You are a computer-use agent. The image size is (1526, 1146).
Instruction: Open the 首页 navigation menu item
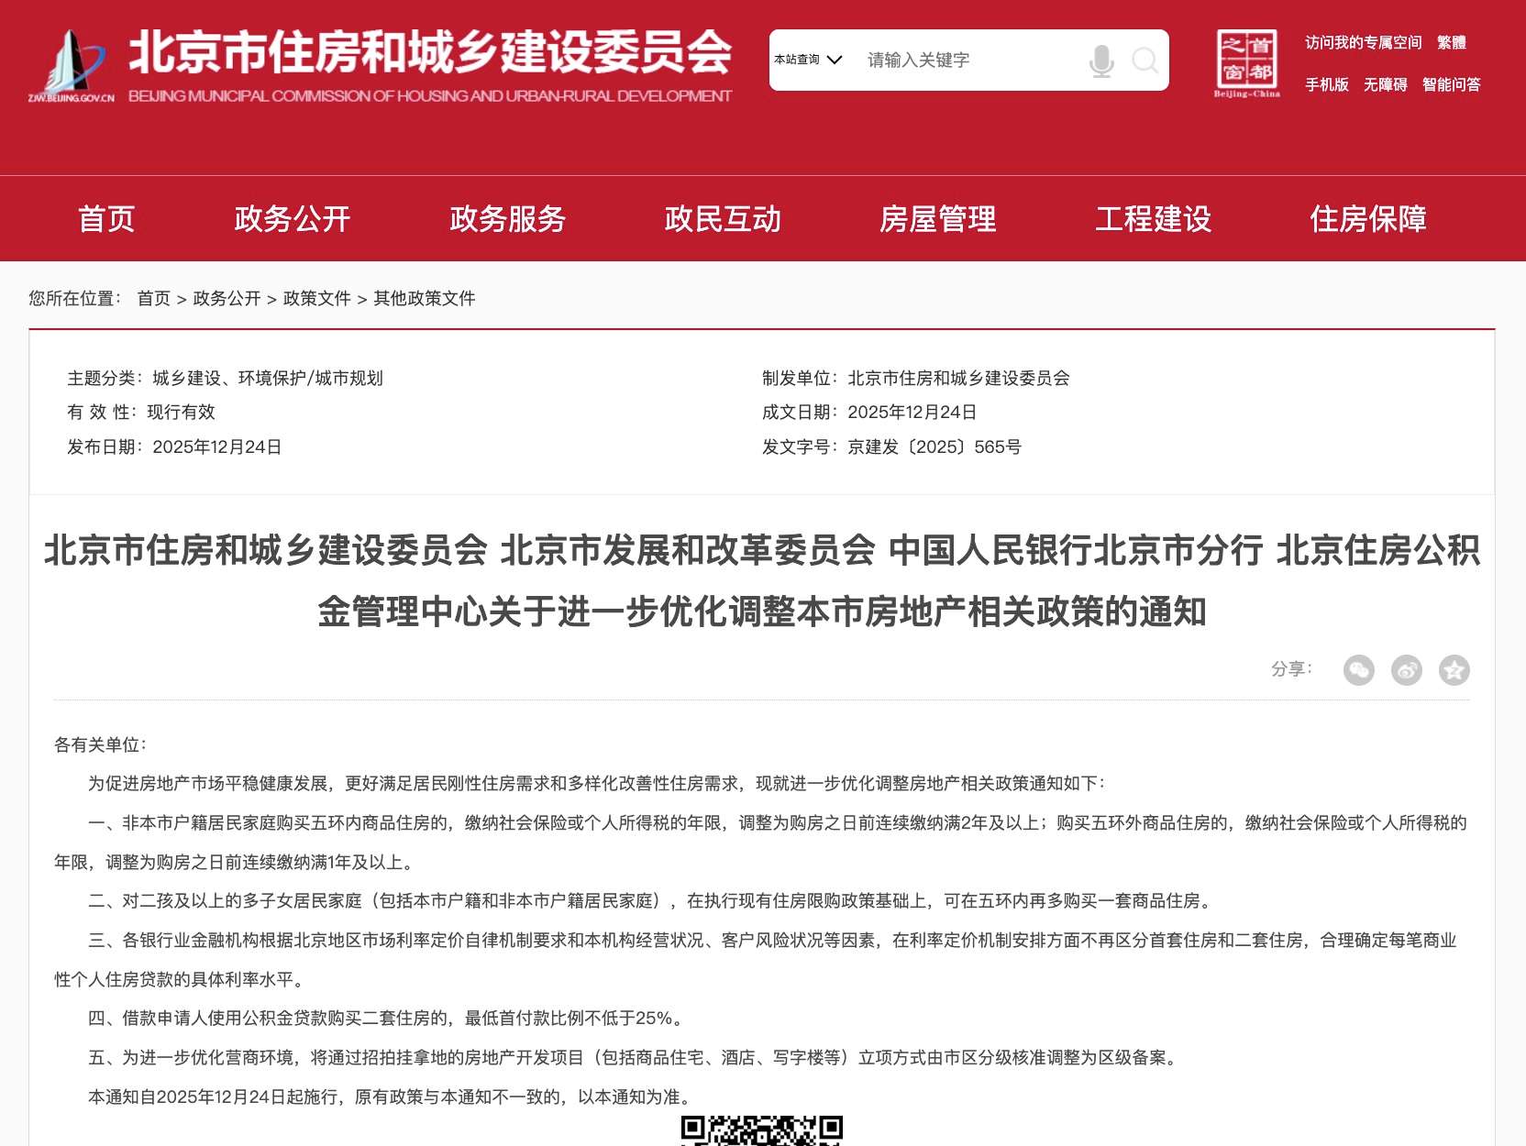pyautogui.click(x=106, y=219)
